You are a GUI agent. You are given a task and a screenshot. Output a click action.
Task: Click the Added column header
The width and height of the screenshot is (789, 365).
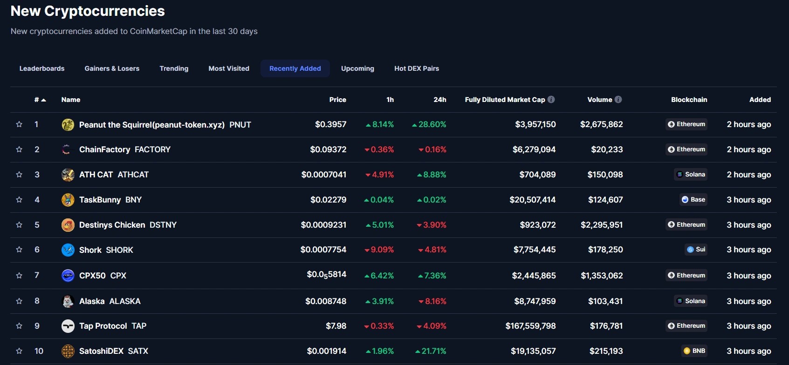[x=760, y=100]
